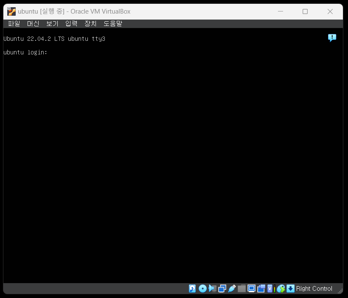The image size is (348, 298).
Task: Click the ubuntu login prompt in terminal
Action: click(25, 52)
